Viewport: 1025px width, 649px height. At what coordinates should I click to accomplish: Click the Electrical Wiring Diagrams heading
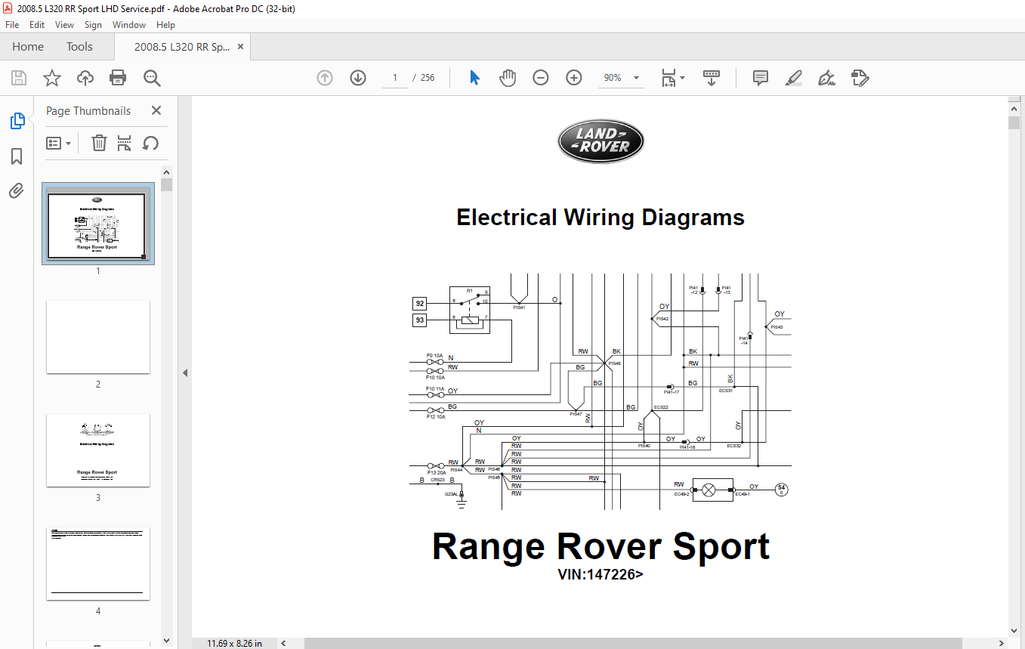tap(600, 218)
